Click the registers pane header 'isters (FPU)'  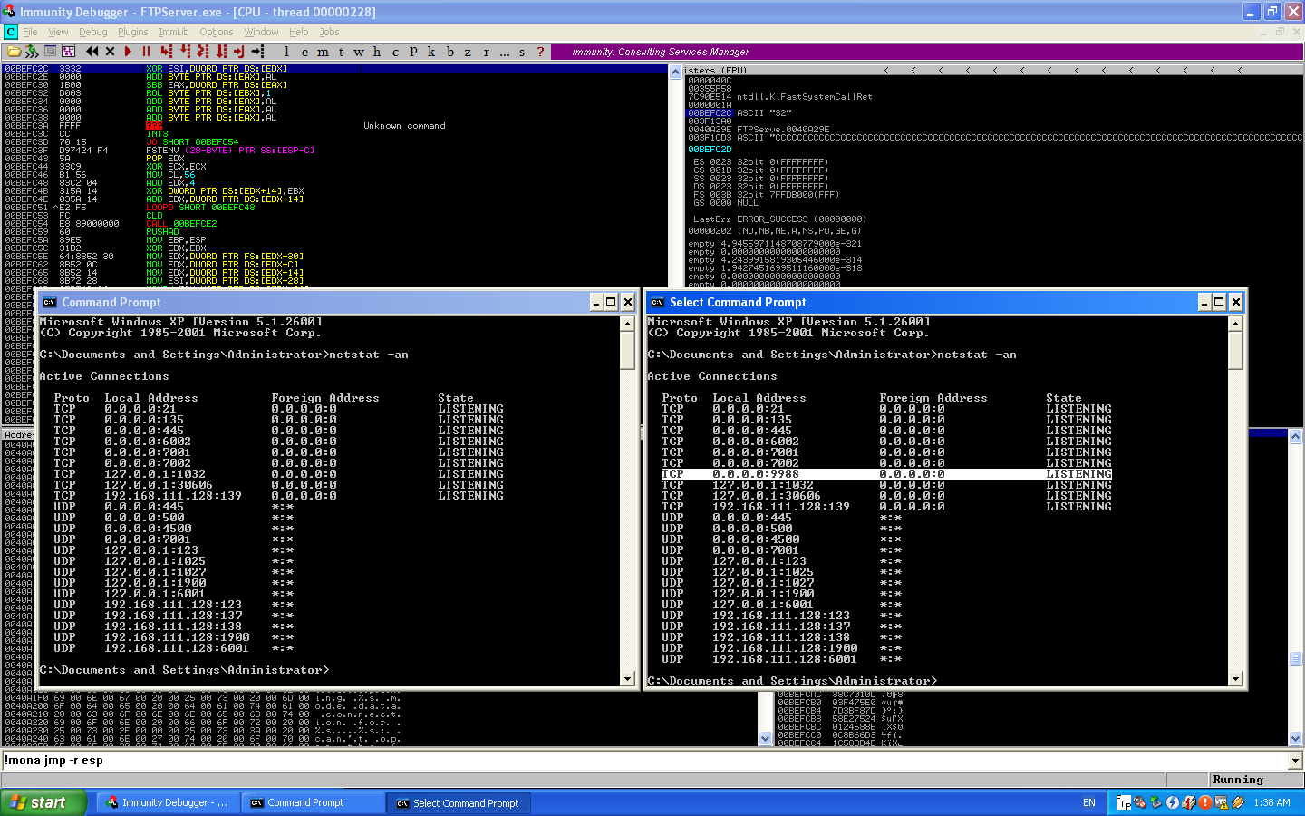(x=716, y=70)
